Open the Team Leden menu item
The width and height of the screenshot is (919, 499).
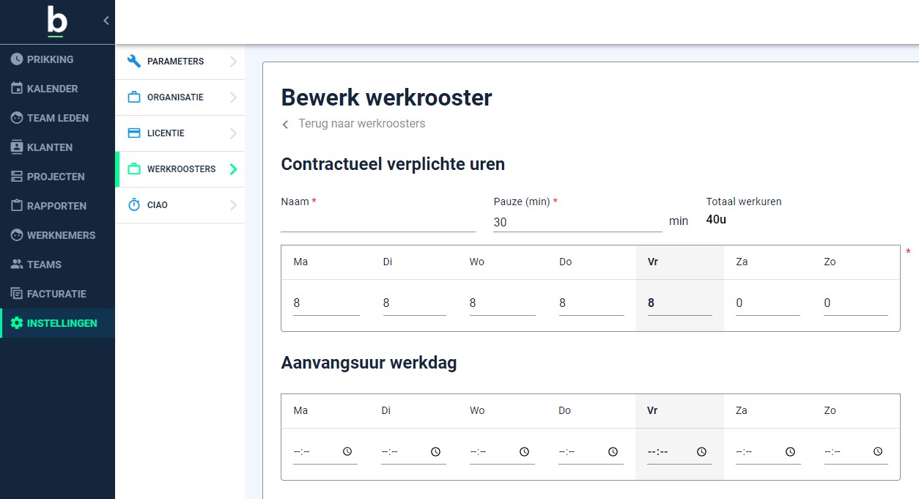[x=57, y=118]
